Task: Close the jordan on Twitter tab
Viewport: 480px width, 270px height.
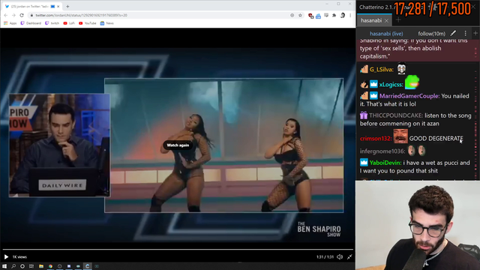Action: (x=58, y=6)
